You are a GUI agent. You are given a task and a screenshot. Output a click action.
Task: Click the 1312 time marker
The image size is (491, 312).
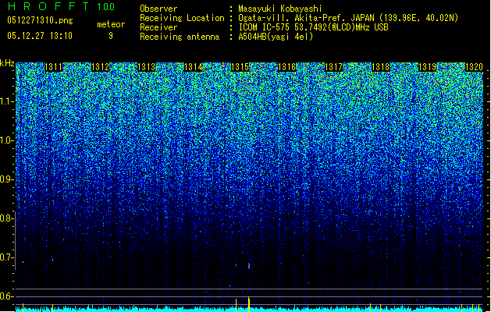(100, 67)
